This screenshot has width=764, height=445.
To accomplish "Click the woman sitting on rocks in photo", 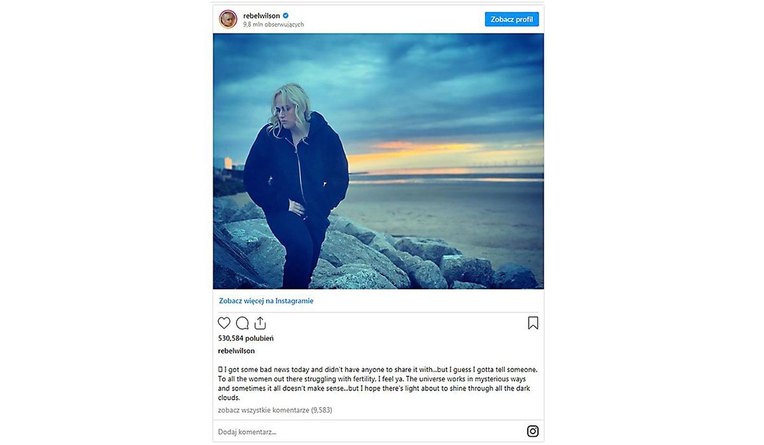I will tap(296, 184).
